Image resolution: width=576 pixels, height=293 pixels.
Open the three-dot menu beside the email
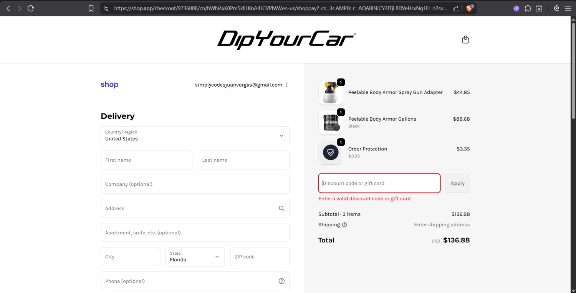pos(287,85)
